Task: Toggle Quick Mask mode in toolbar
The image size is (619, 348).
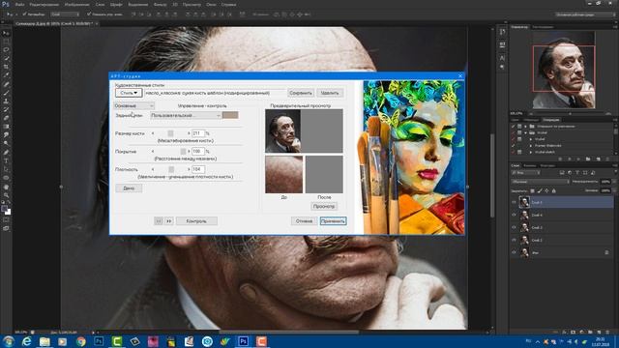Action: tap(6, 220)
